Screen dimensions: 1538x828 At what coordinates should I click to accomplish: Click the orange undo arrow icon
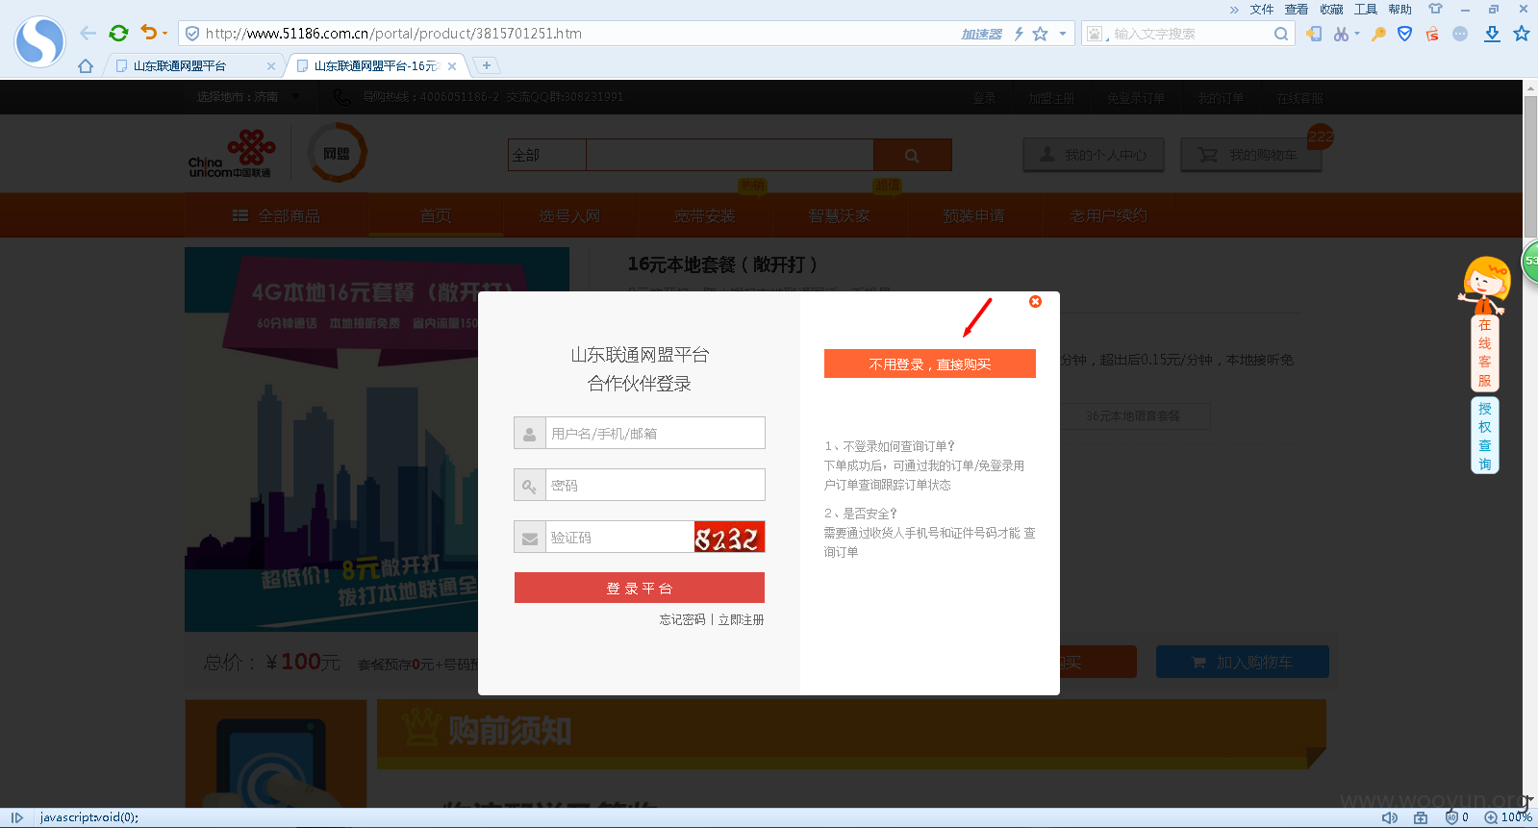148,33
